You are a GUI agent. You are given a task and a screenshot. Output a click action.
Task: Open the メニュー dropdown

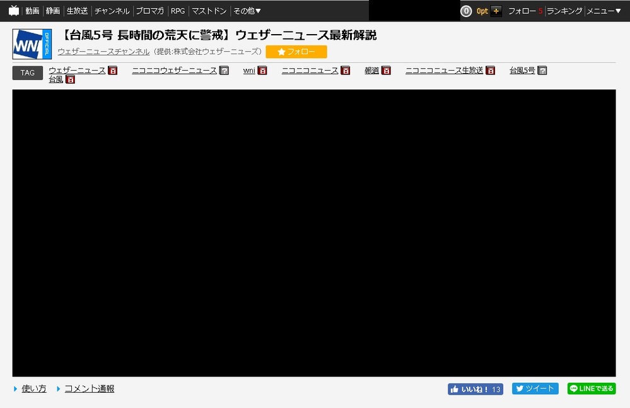(604, 11)
